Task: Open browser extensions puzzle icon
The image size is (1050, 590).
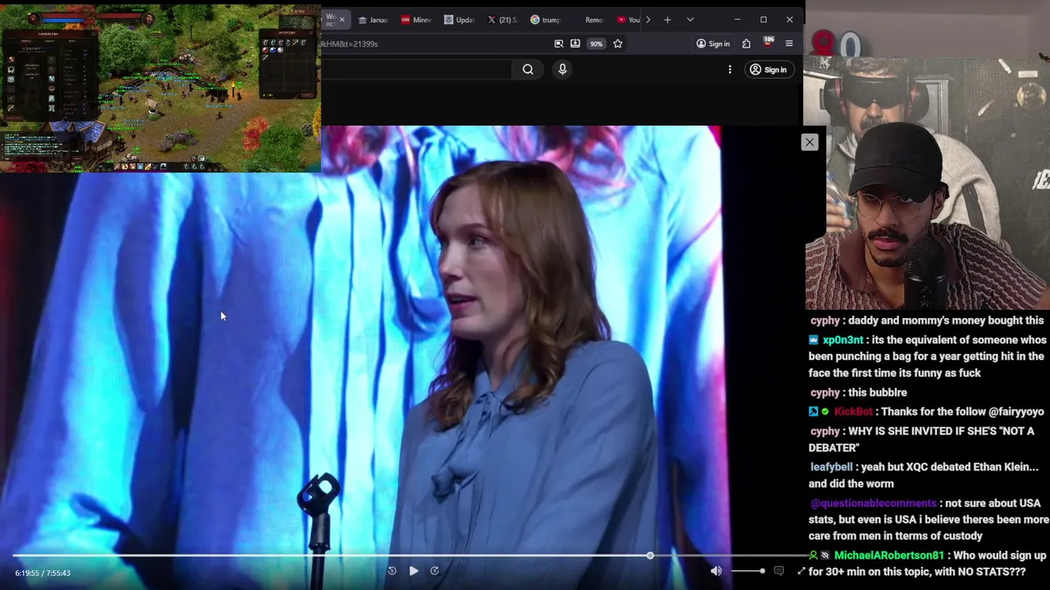Action: click(x=746, y=43)
